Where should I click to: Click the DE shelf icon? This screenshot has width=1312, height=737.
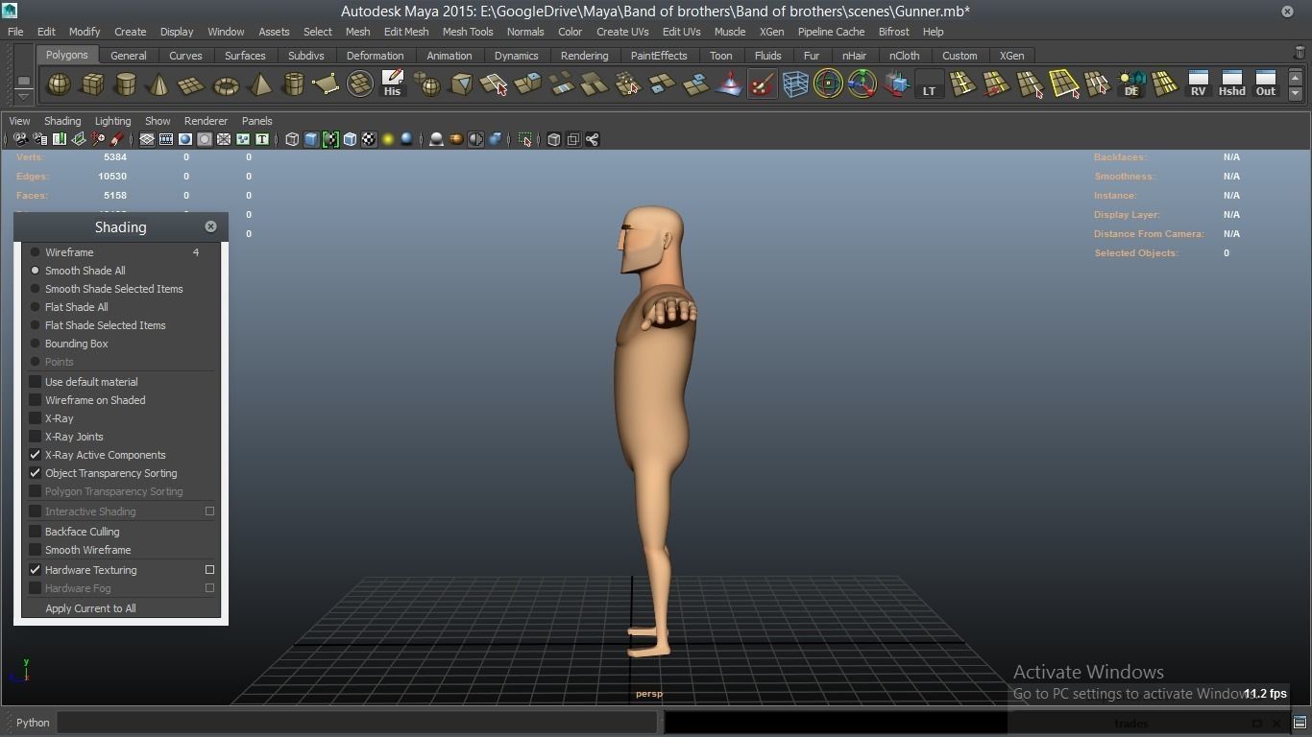coord(1130,84)
